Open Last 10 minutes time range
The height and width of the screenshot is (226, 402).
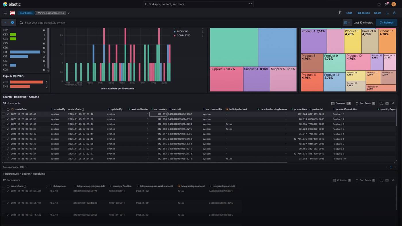[363, 22]
